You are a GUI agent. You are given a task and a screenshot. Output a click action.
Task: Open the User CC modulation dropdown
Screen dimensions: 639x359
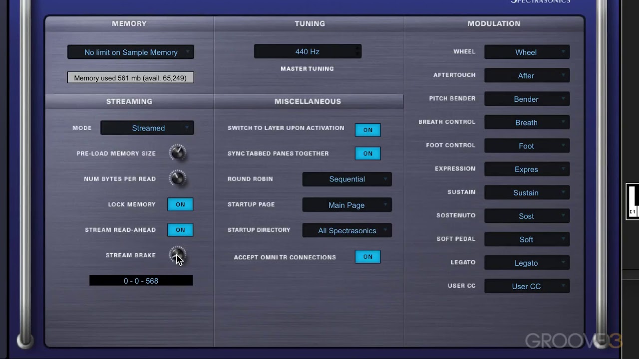tap(527, 286)
